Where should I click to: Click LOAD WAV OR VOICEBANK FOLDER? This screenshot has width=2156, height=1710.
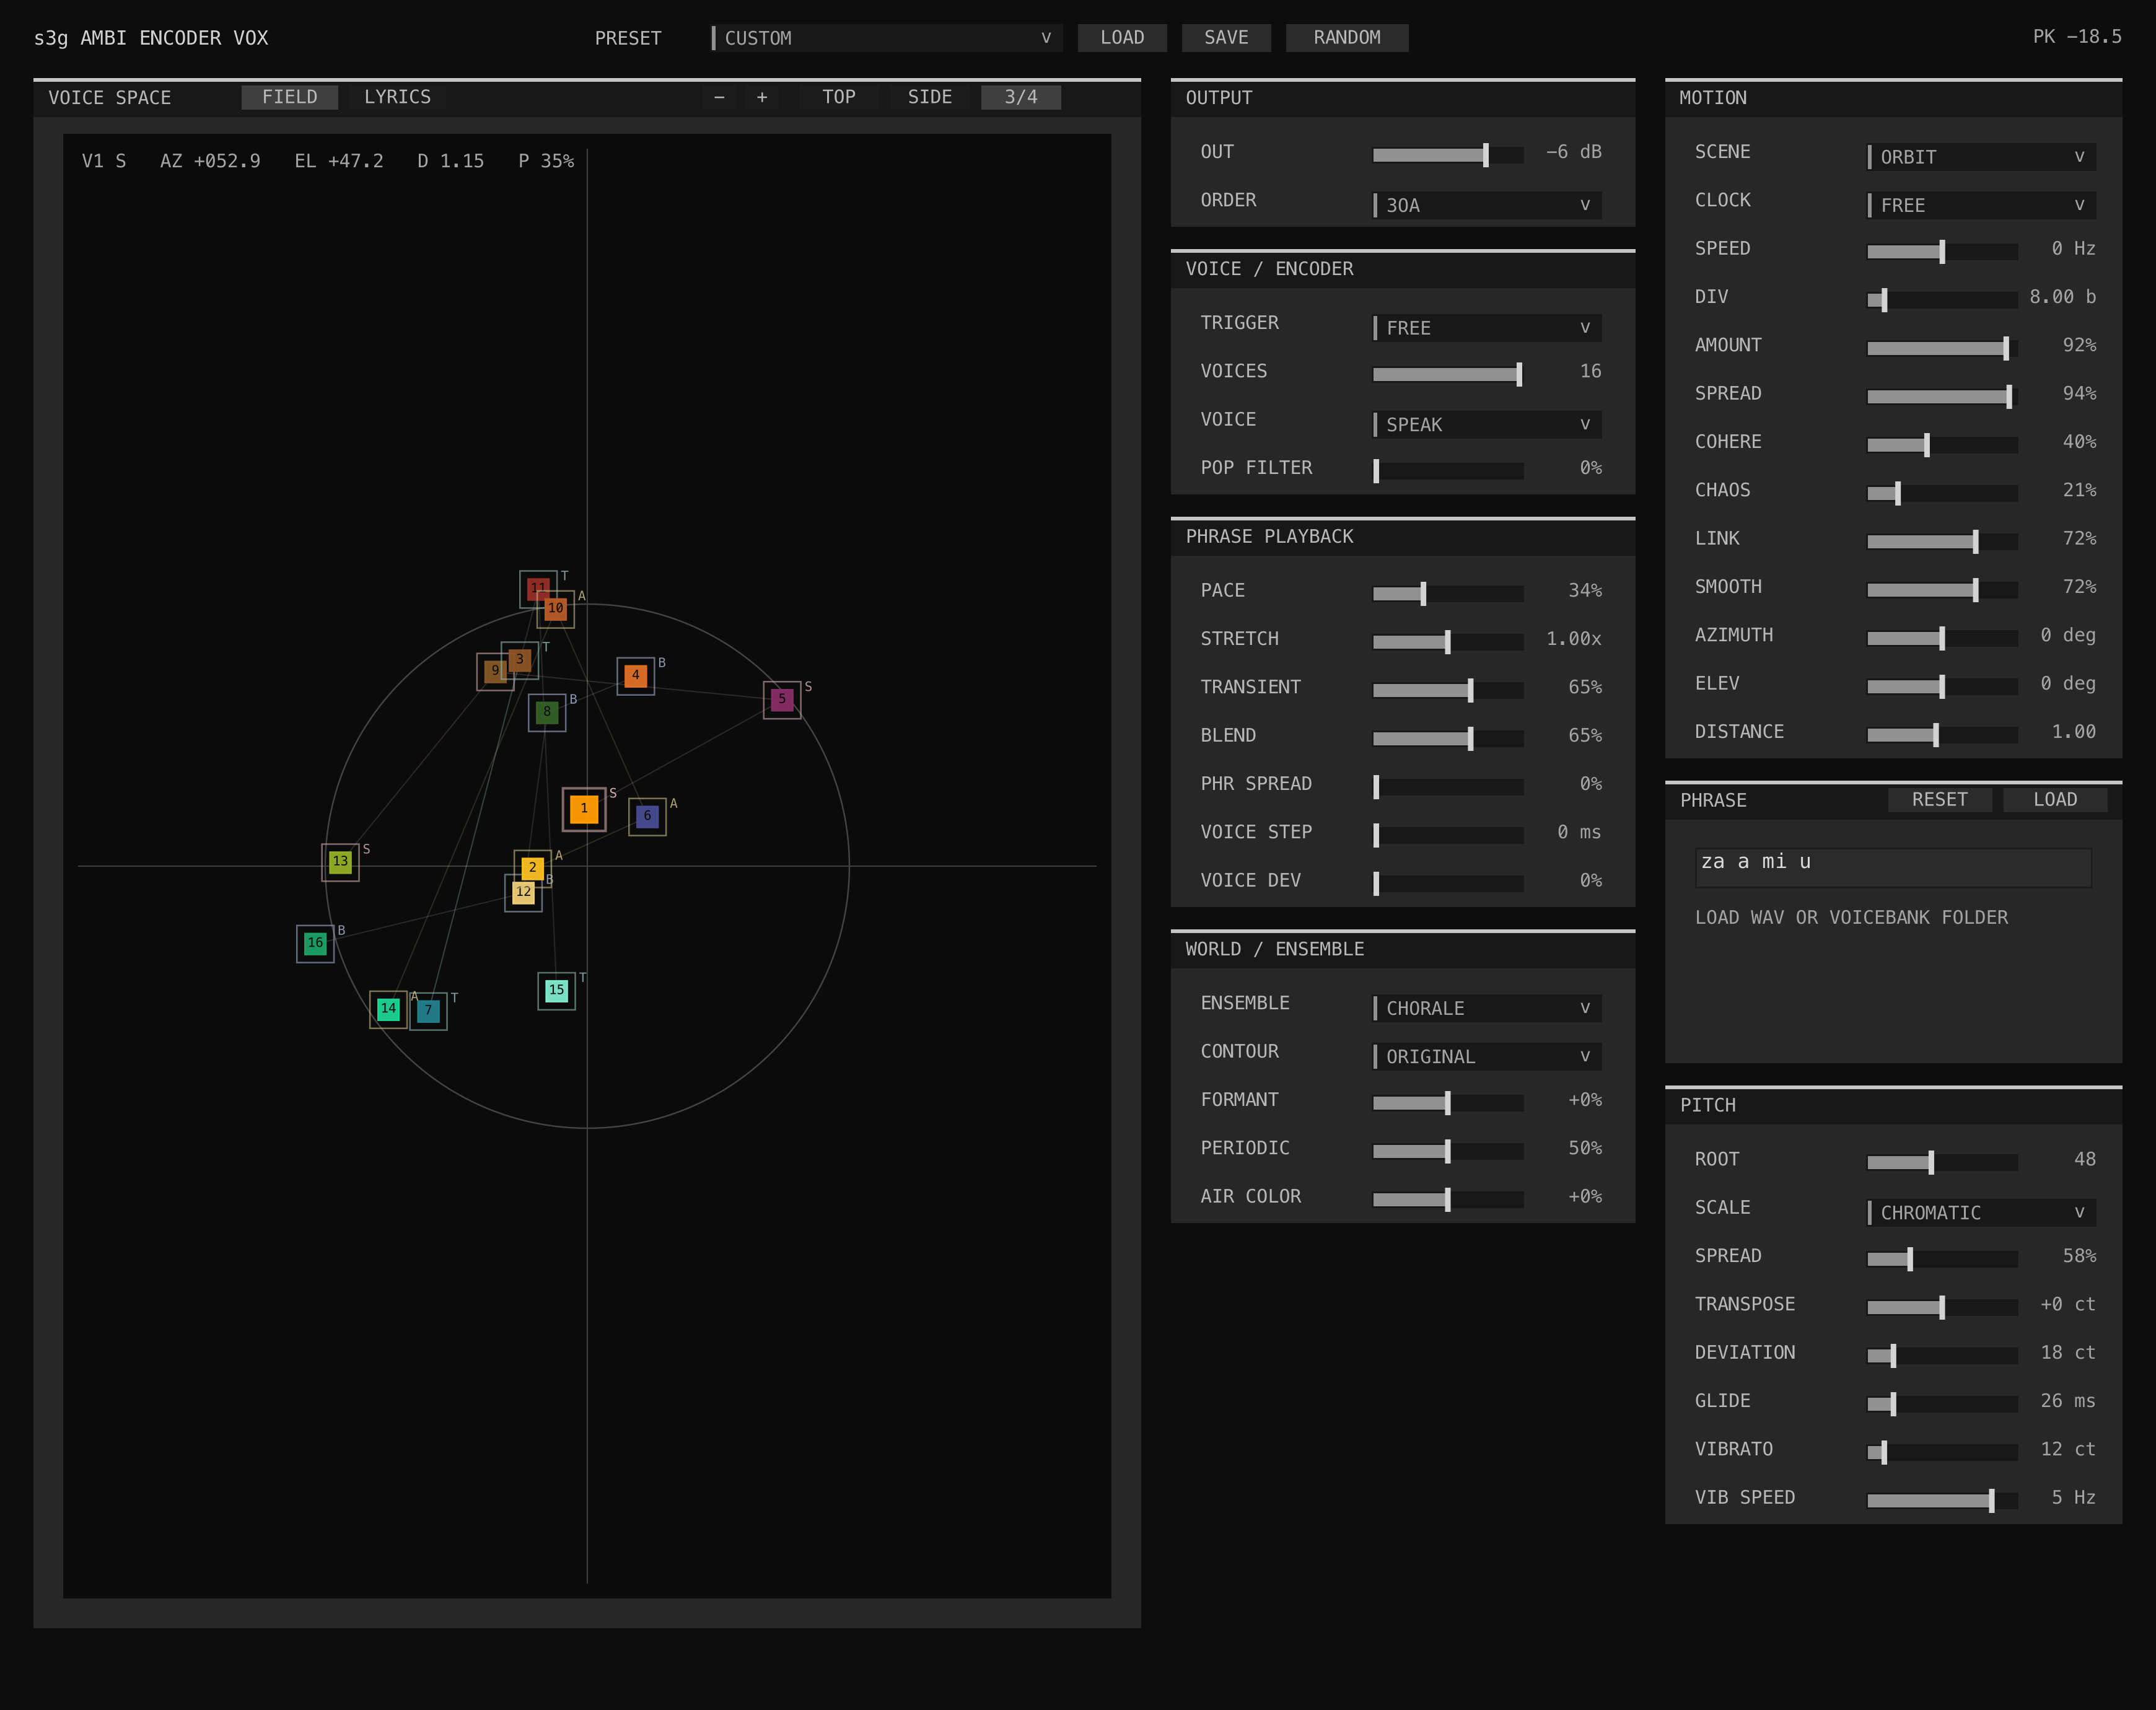coord(1851,918)
